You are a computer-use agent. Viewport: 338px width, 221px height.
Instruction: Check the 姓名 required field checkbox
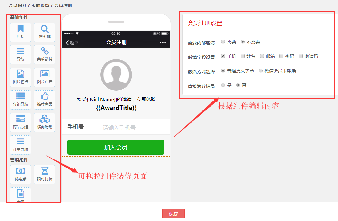pos(242,56)
